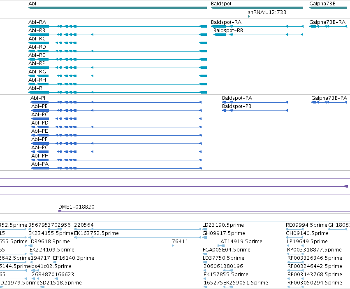This screenshot has width=350, height=289.
Task: Click the Baldspot-RA transcript label
Action: tap(226, 22)
